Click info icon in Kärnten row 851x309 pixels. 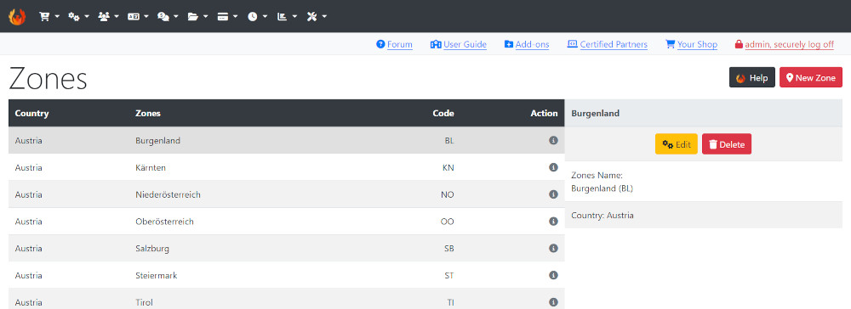point(554,167)
